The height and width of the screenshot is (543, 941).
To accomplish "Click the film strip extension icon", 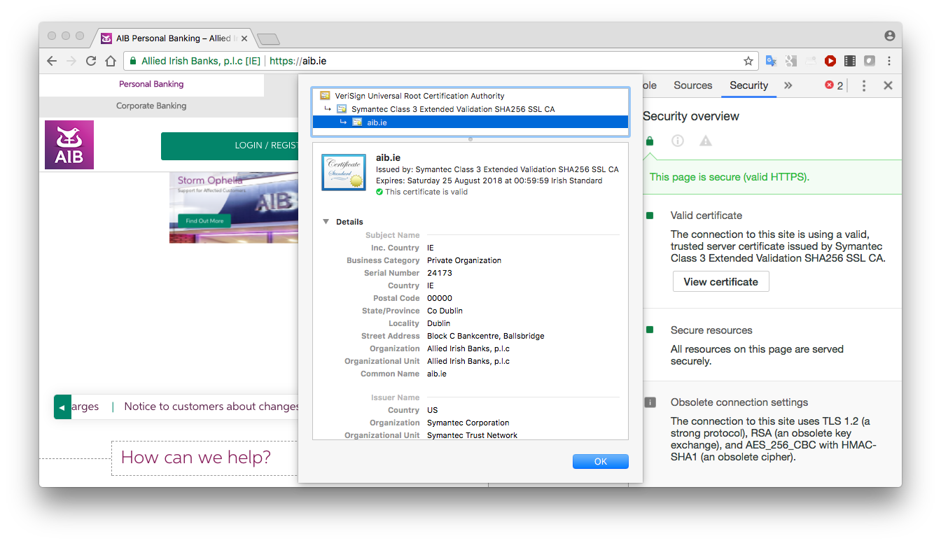I will point(849,61).
